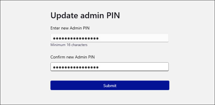The width and height of the screenshot is (215, 105).
Task: Click the word "Update" in the heading
Action: 63,16
